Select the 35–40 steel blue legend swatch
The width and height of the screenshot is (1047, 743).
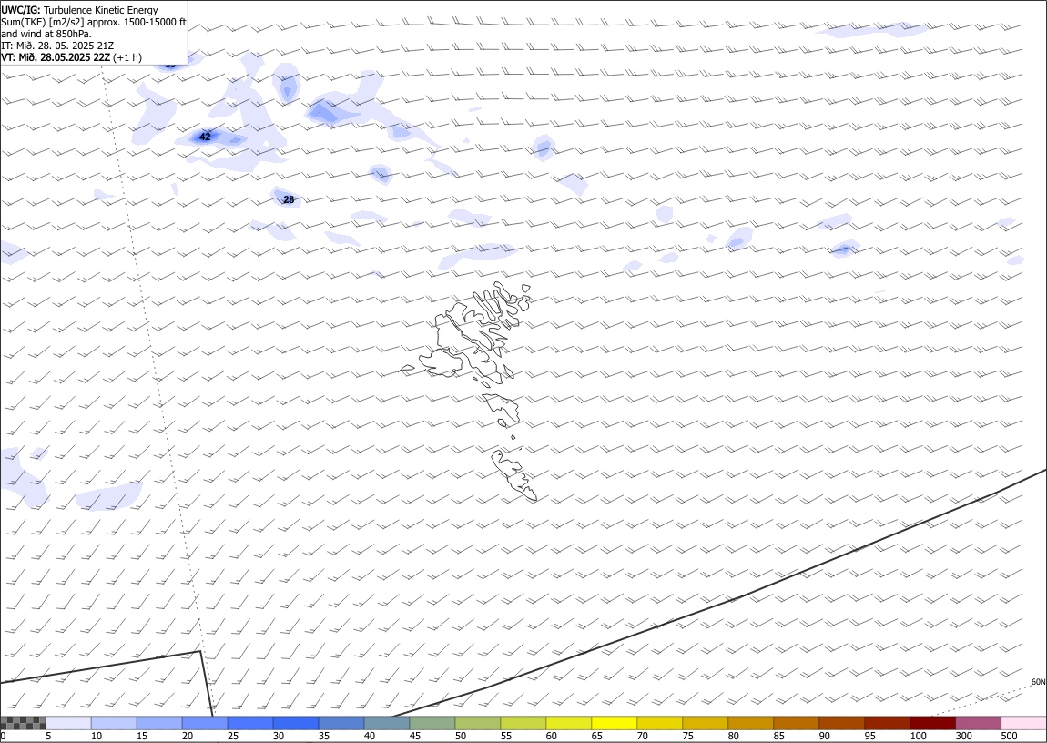tap(341, 723)
